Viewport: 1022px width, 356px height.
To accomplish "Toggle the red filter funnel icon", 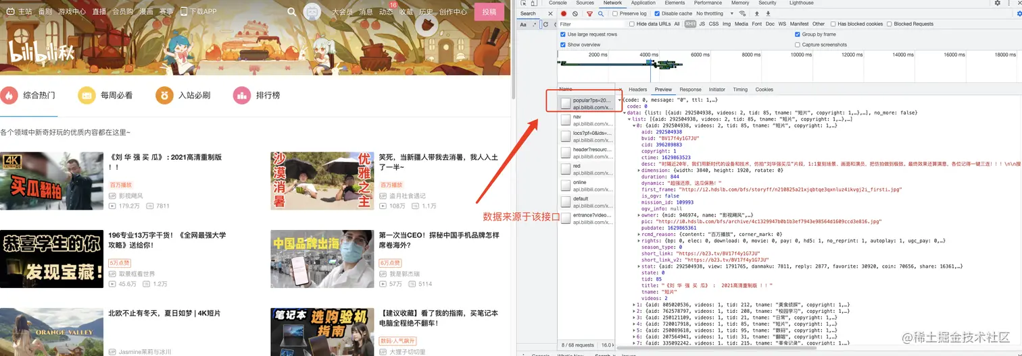I will coord(590,13).
